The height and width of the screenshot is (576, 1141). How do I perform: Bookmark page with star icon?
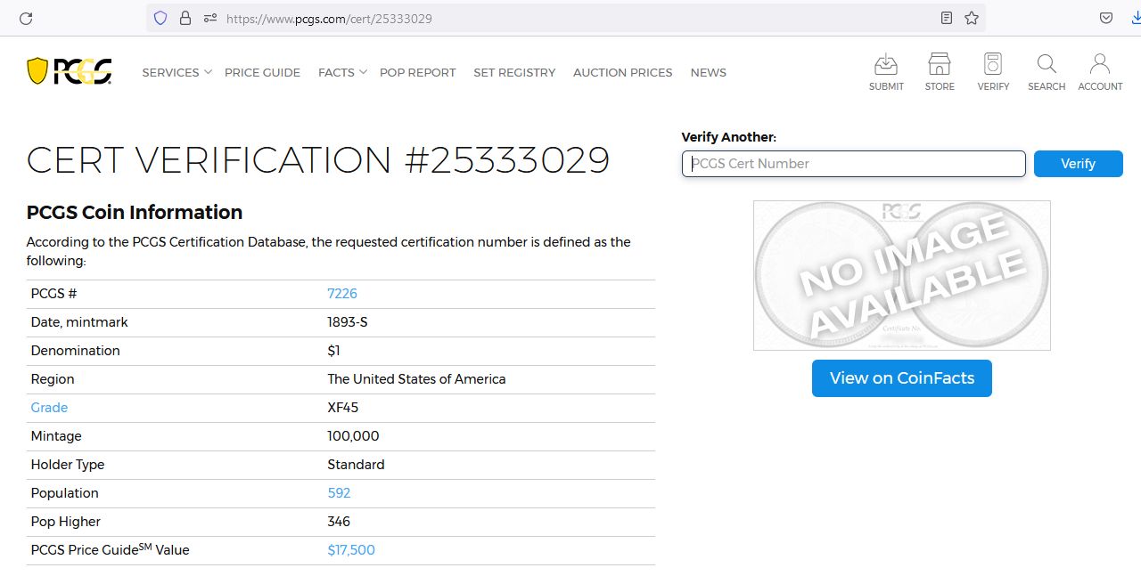pos(972,18)
